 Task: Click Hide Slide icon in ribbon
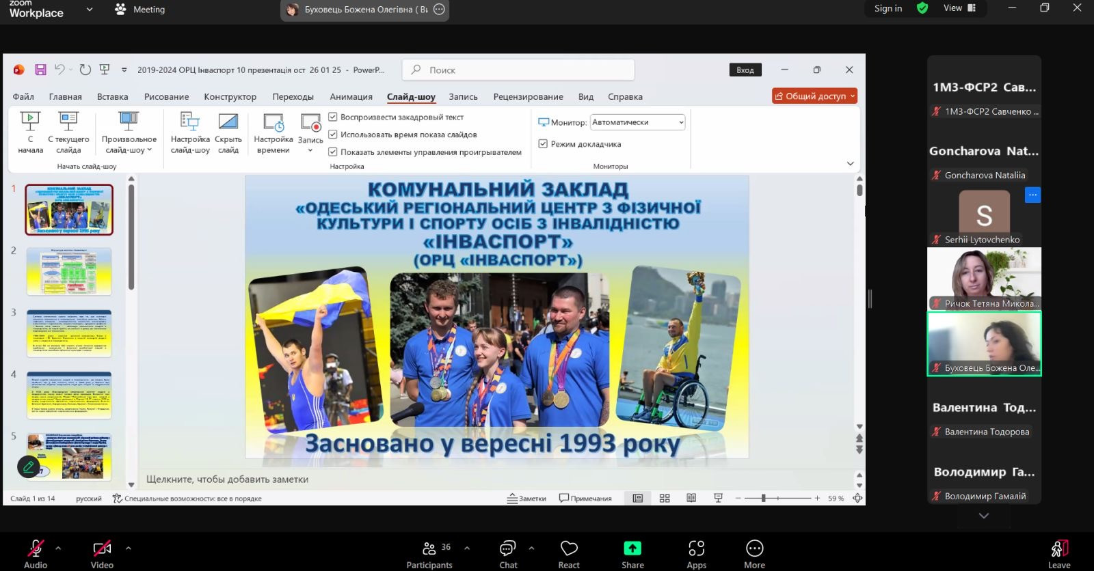click(x=228, y=123)
